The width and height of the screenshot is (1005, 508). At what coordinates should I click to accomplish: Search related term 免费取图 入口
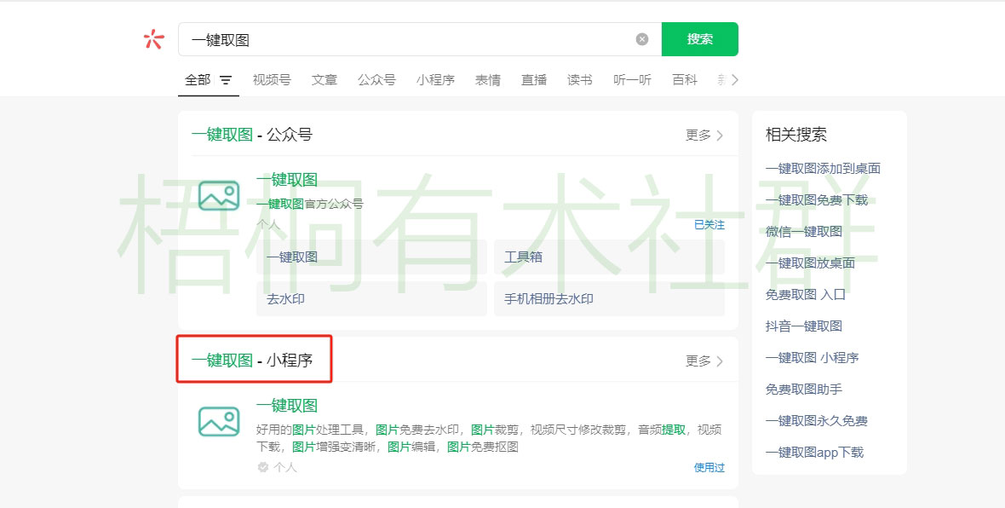click(x=806, y=294)
